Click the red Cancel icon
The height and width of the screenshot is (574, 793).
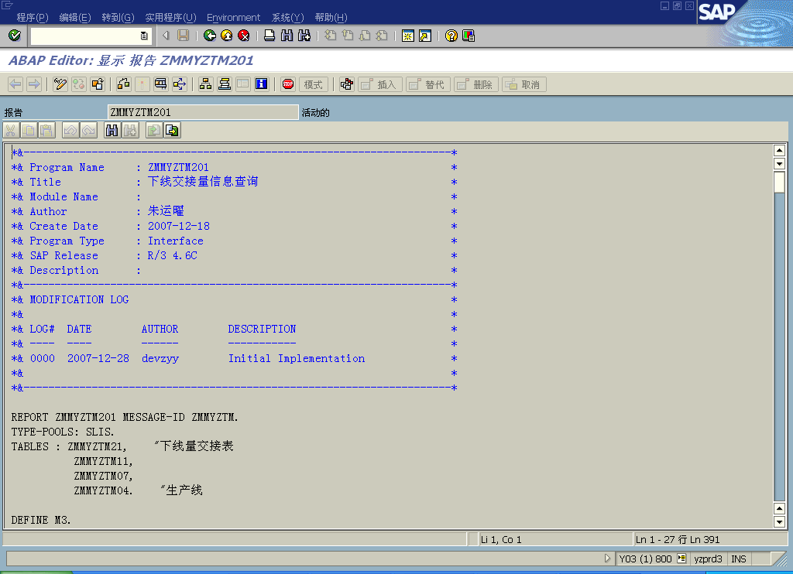click(244, 36)
